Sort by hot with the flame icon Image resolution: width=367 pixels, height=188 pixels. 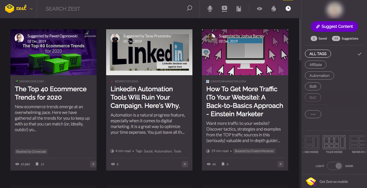point(274,9)
